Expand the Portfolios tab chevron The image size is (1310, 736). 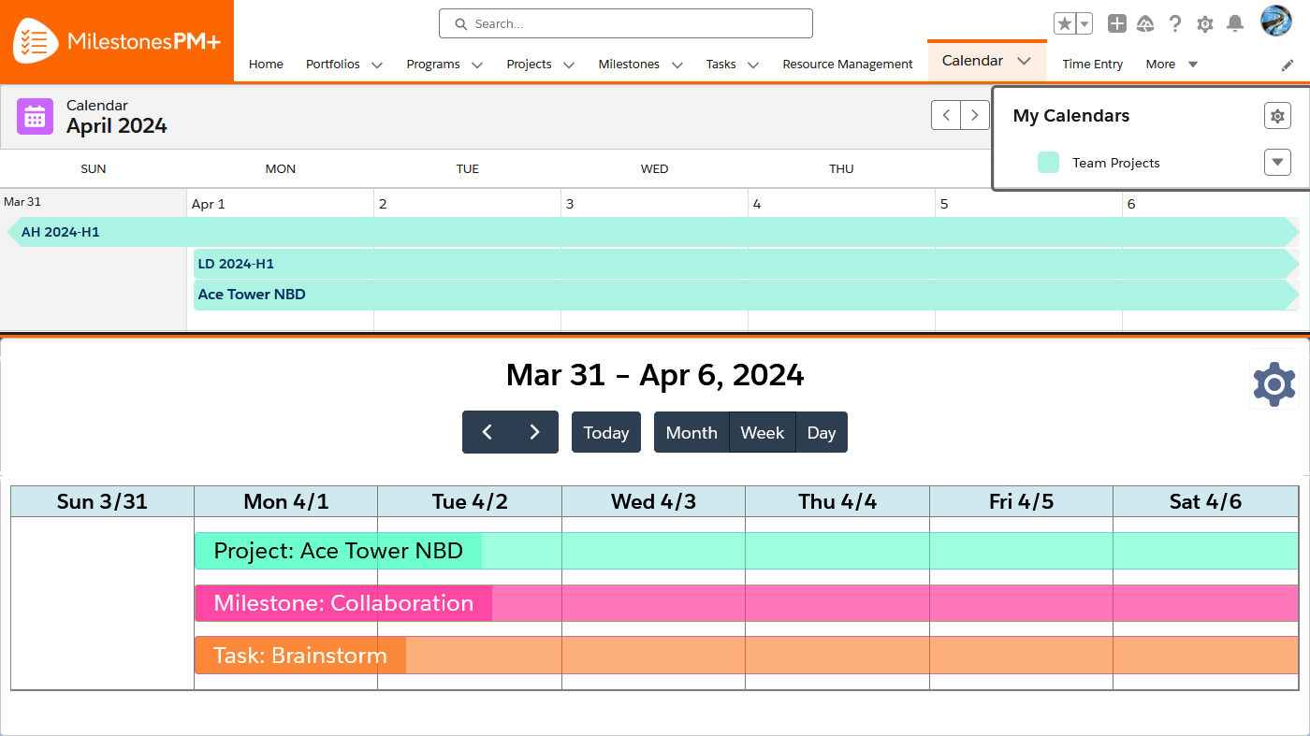pyautogui.click(x=377, y=65)
